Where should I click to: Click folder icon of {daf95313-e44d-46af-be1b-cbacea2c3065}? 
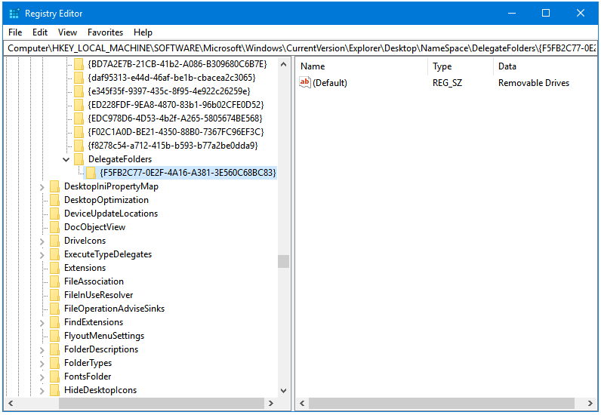click(79, 78)
